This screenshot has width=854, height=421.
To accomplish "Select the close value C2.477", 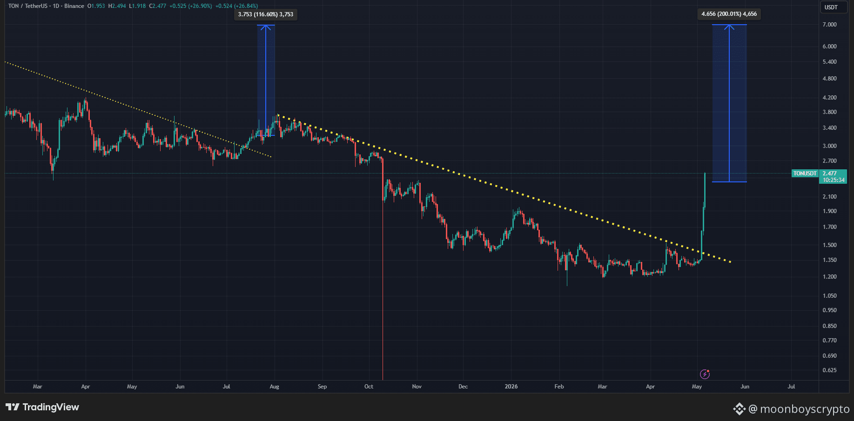I will 157,6.
